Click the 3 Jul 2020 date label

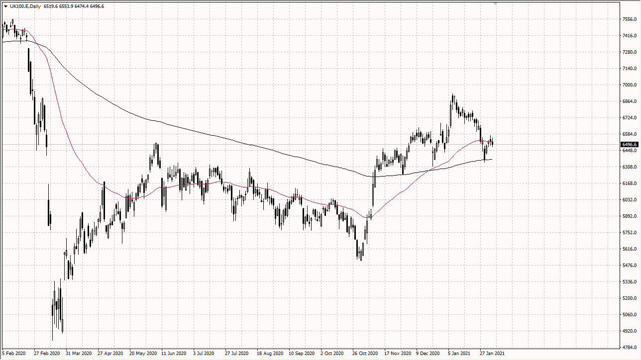click(x=203, y=354)
